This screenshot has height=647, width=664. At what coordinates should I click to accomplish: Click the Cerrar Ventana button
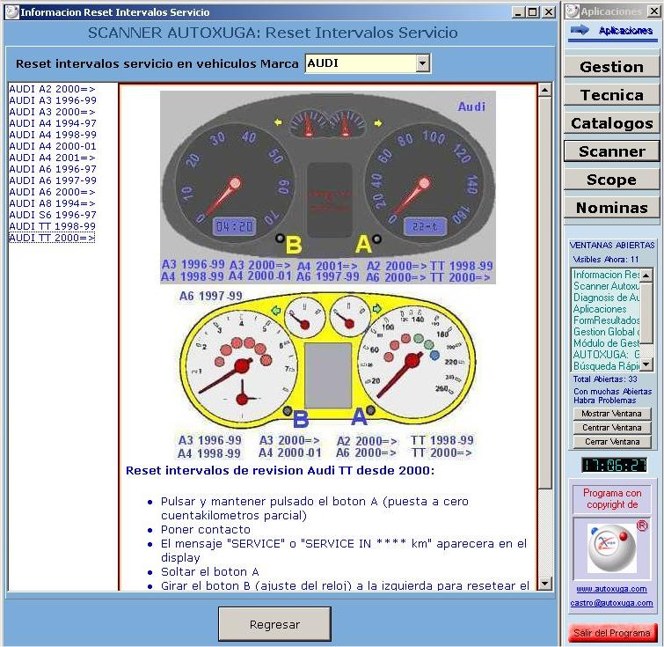coord(612,441)
